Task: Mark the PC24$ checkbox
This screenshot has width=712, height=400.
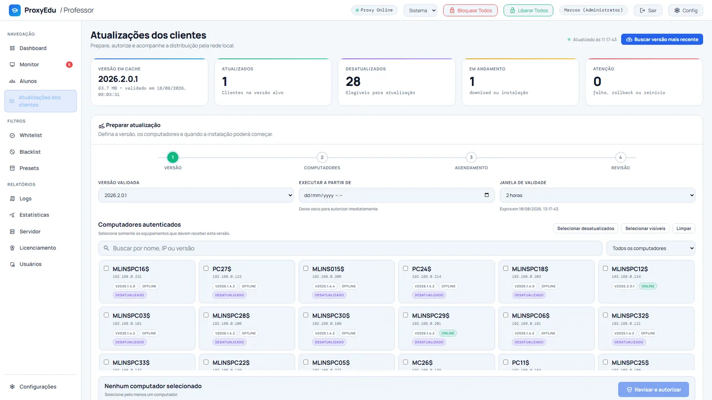Action: [405, 269]
